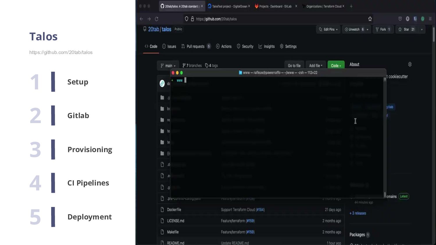Open the Packages section heading
Viewport: 436px width, 245px height.
[x=357, y=235]
